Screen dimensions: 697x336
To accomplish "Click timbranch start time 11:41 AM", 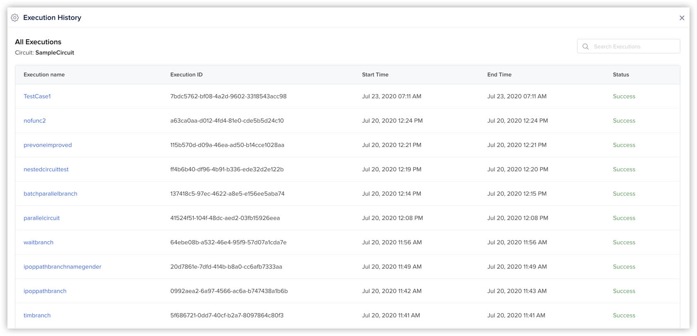I will [391, 315].
